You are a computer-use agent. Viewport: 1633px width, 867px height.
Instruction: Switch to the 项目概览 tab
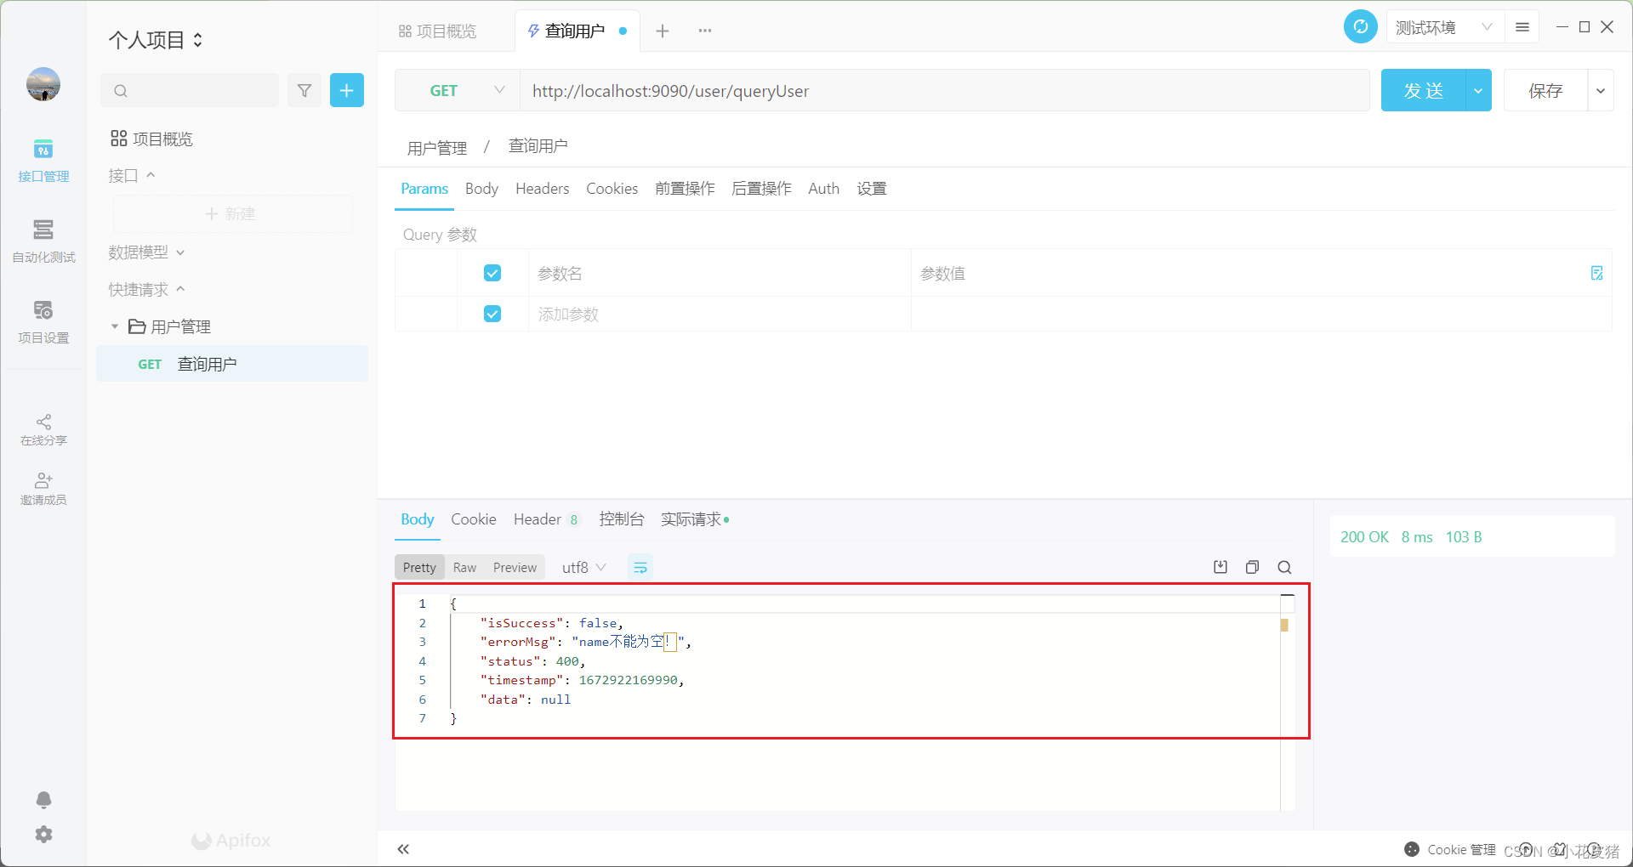pos(438,31)
